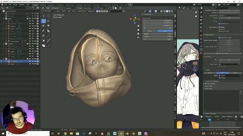Activate the Move tool
This screenshot has width=243, height=136.
point(44,21)
